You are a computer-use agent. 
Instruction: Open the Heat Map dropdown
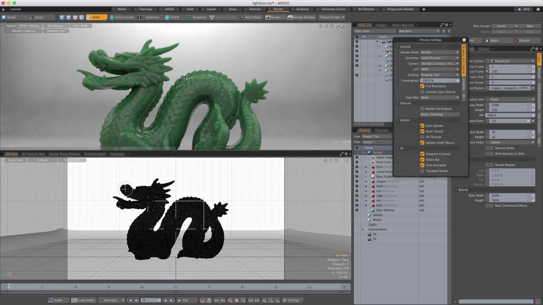pos(439,97)
